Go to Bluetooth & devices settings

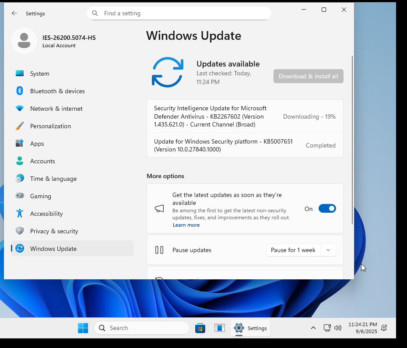[72, 91]
